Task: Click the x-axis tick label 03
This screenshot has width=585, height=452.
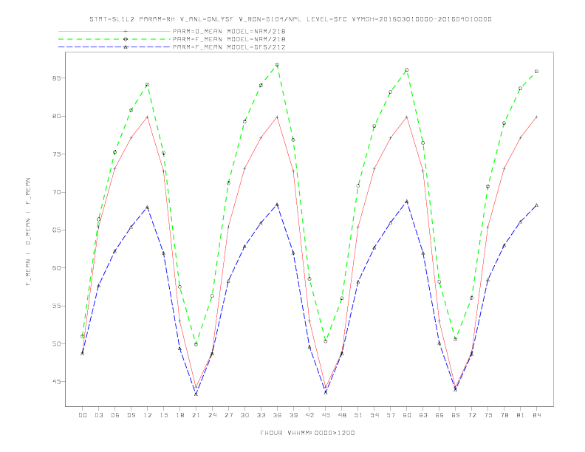Action: (98, 415)
